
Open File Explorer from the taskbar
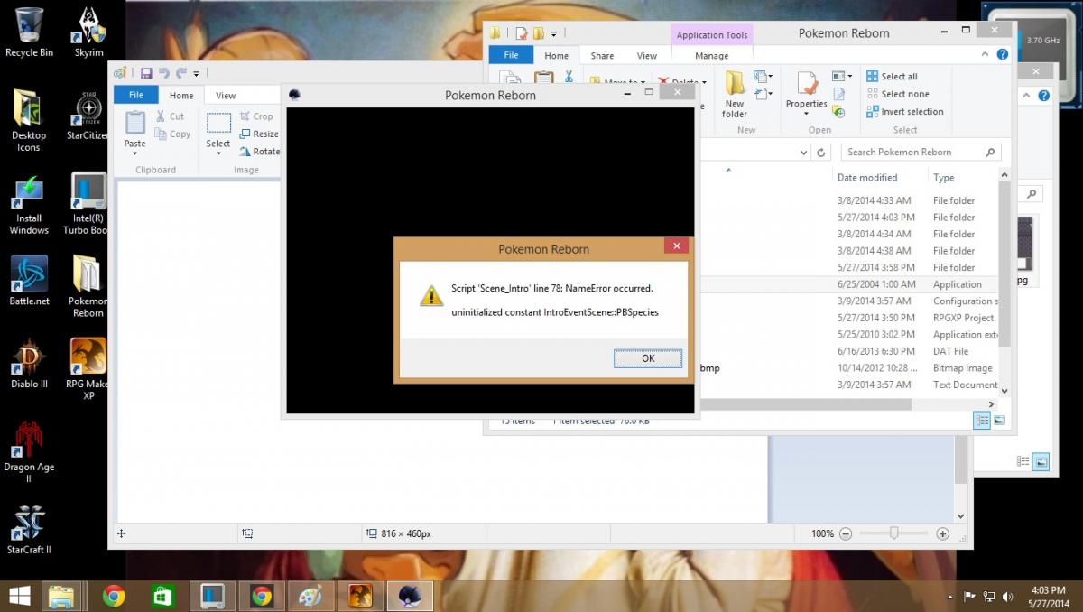tap(60, 596)
